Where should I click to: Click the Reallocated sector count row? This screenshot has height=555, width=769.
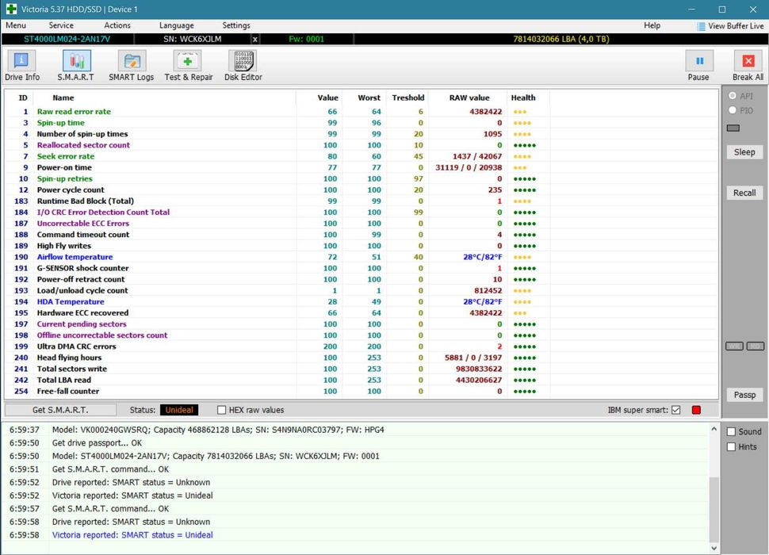[83, 145]
